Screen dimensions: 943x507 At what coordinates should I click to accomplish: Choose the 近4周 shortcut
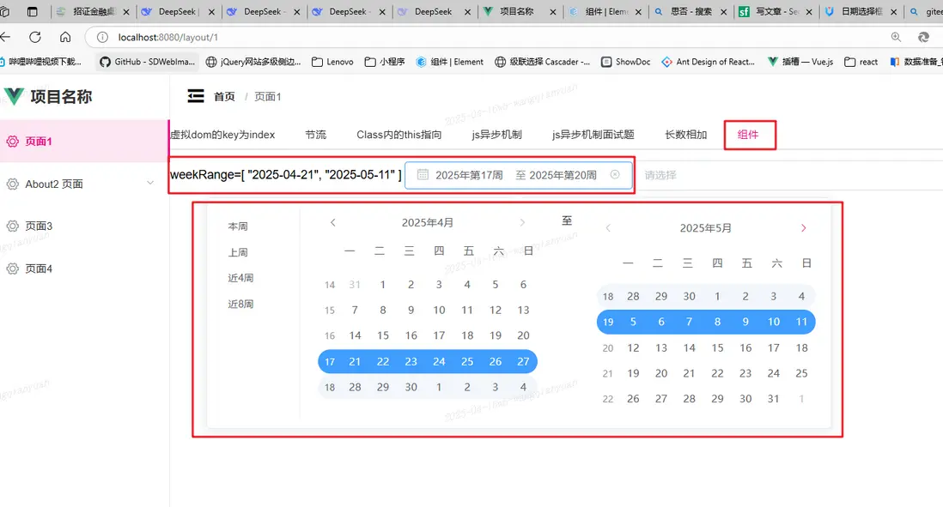pyautogui.click(x=240, y=278)
